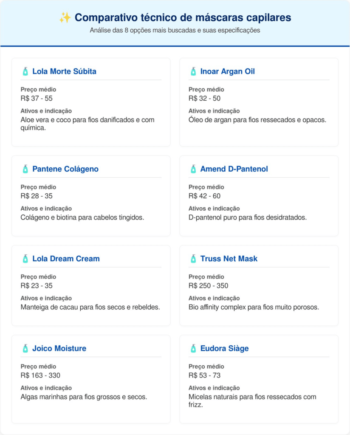This screenshot has height=435, width=350.
Task: Select the Amend D-Pantenol heading
Action: (234, 169)
